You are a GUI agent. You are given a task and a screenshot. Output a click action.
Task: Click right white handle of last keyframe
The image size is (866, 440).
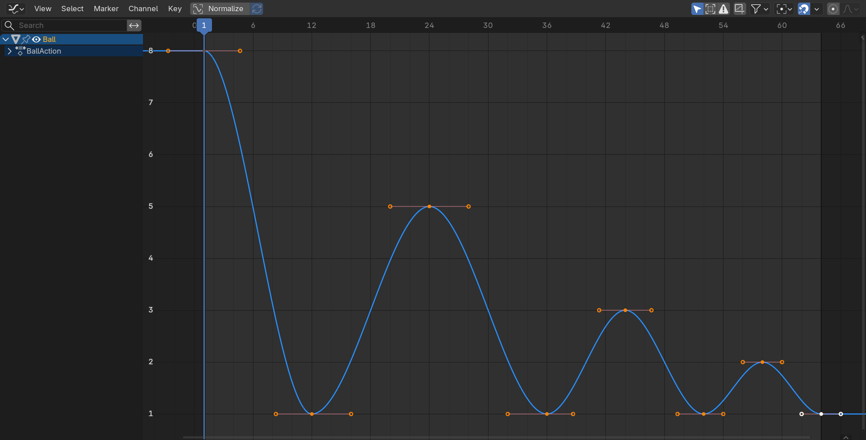(841, 414)
